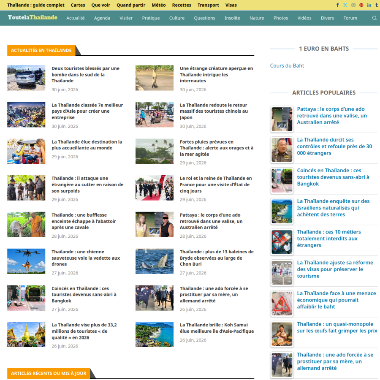This screenshot has width=380, height=380.
Task: Open popular article 'quasi-monopole sur les œufs'
Action: (x=337, y=327)
